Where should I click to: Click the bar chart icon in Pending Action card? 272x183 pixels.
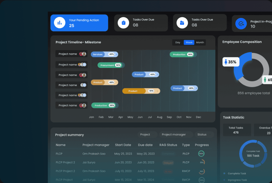(x=60, y=23)
